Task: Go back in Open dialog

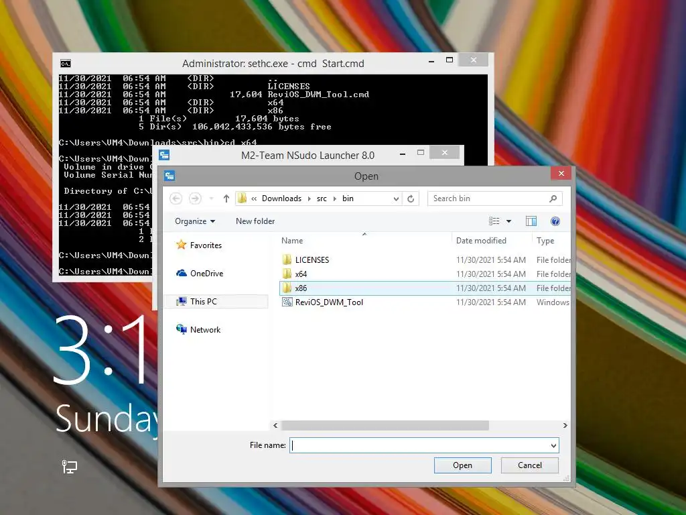Action: (x=176, y=198)
